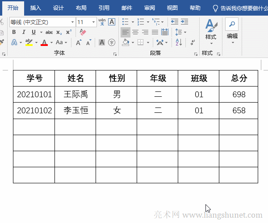Click the grow font size icon
Viewport: 268px width, 223px height.
79,42
